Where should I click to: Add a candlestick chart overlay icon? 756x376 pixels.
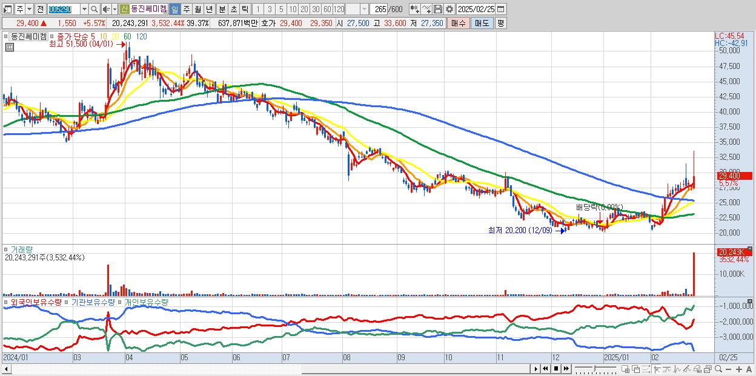[x=415, y=9]
